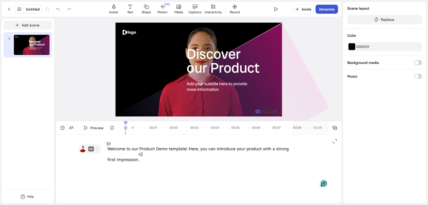Open the Motion tool

tap(163, 9)
